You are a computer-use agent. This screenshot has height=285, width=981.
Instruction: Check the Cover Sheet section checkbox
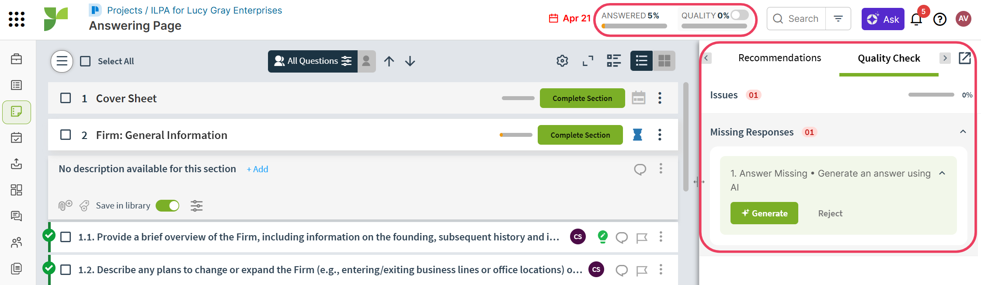point(66,98)
